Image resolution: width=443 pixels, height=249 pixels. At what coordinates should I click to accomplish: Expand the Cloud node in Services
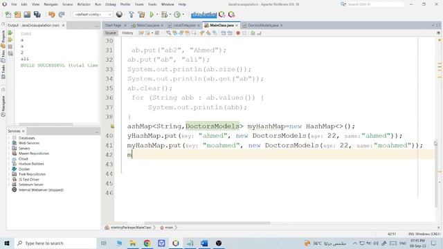click(x=9, y=158)
